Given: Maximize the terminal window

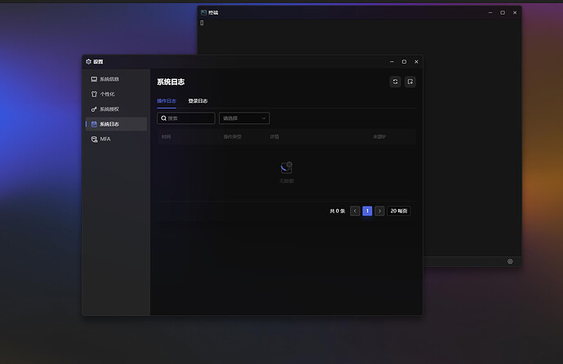Looking at the screenshot, I should (x=503, y=12).
